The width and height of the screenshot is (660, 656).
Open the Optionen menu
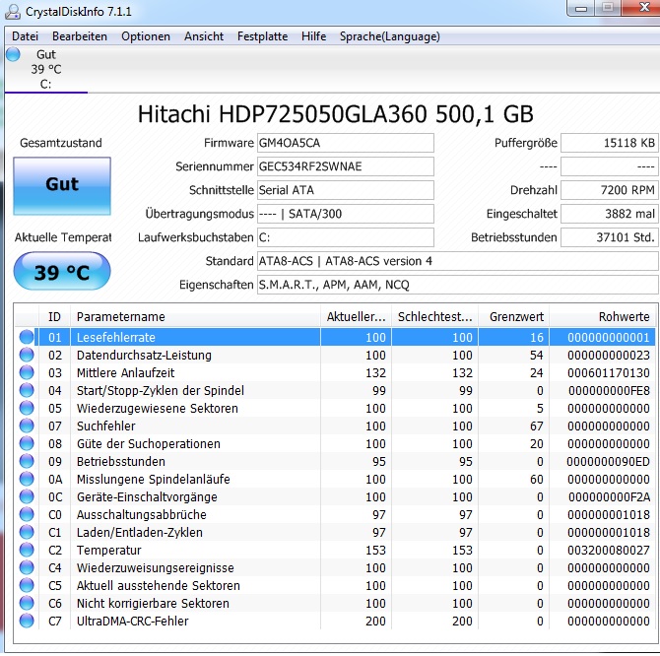146,36
